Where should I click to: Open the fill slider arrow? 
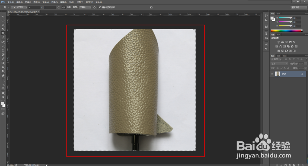[306, 68]
